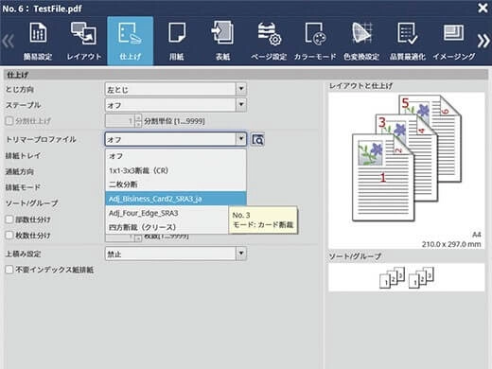Click the trimmer profile preview magnifier icon
Viewport: 492px width, 369px height.
coord(257,139)
